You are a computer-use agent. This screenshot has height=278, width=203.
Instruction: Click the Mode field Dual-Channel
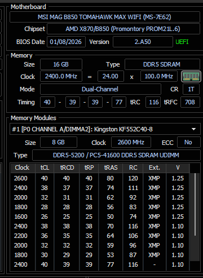point(100,89)
